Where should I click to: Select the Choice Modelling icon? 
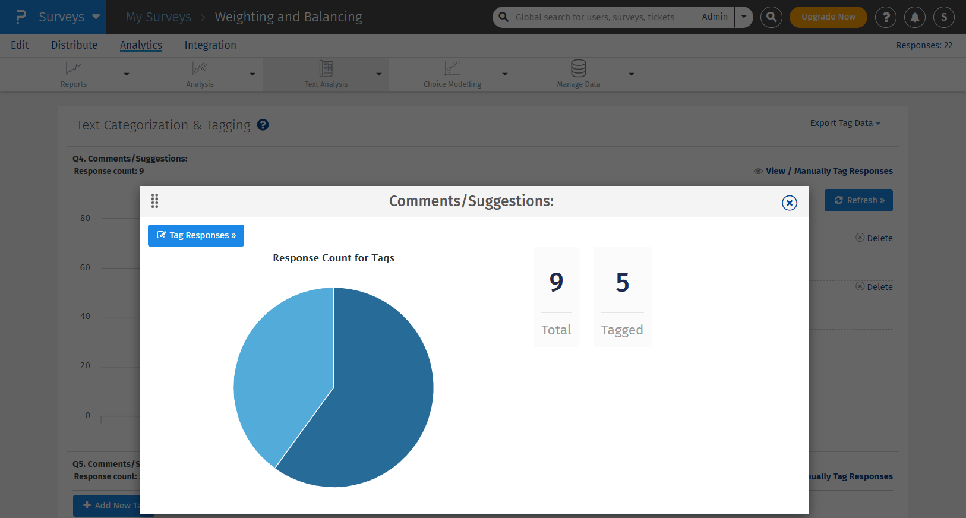tap(452, 68)
